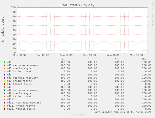Click the 'md0' legend label
155x118 pixels.
(x=9, y=75)
